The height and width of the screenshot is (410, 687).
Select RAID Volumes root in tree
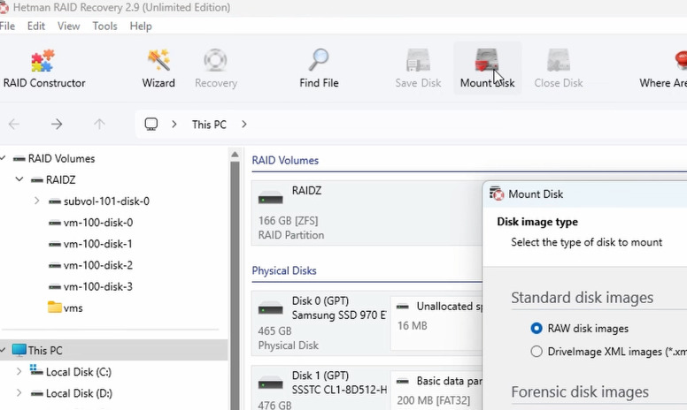[61, 158]
